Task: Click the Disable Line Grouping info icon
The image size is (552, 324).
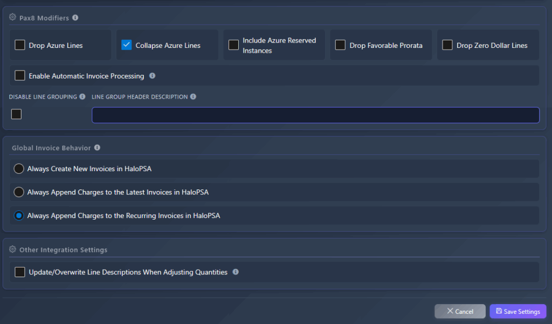Action: (x=82, y=97)
